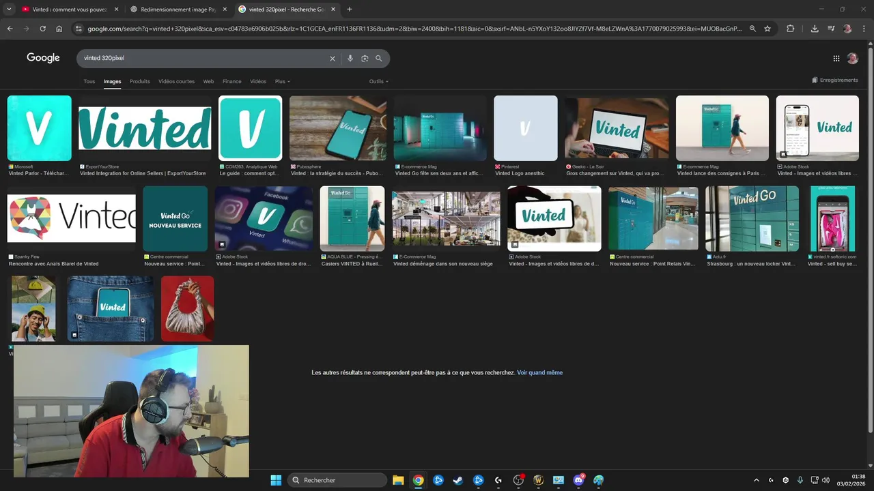Switch to the Produits tab

[140, 81]
